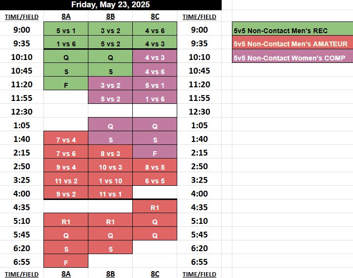This screenshot has width=353, height=278.
Task: Select the "6 vs 5" game cell
Action: click(155, 180)
